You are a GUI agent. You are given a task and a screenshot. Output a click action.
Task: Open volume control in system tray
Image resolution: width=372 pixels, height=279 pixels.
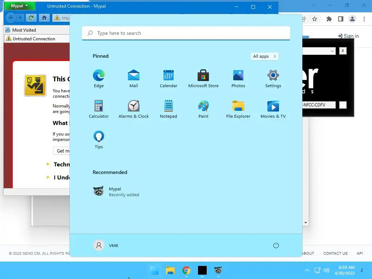tap(326, 270)
